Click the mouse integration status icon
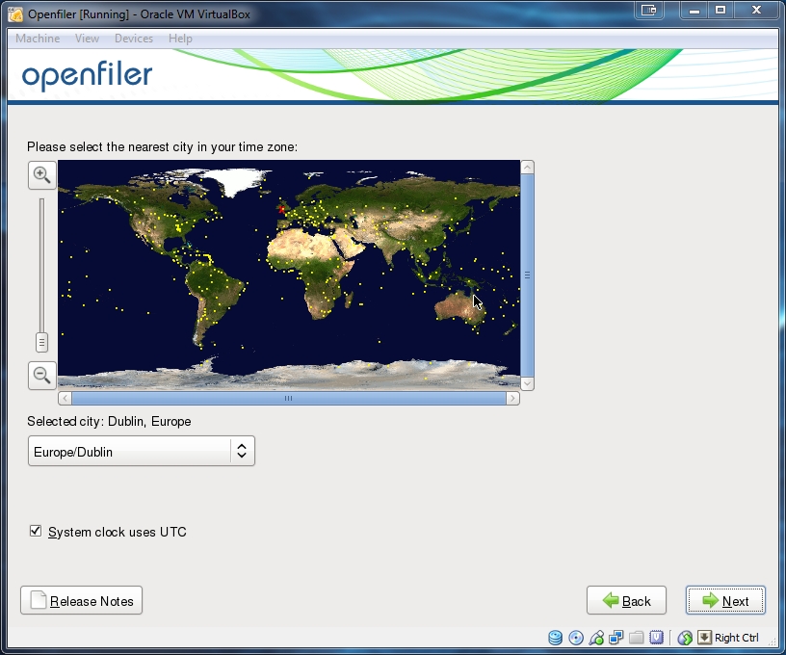The height and width of the screenshot is (655, 786). 685,638
